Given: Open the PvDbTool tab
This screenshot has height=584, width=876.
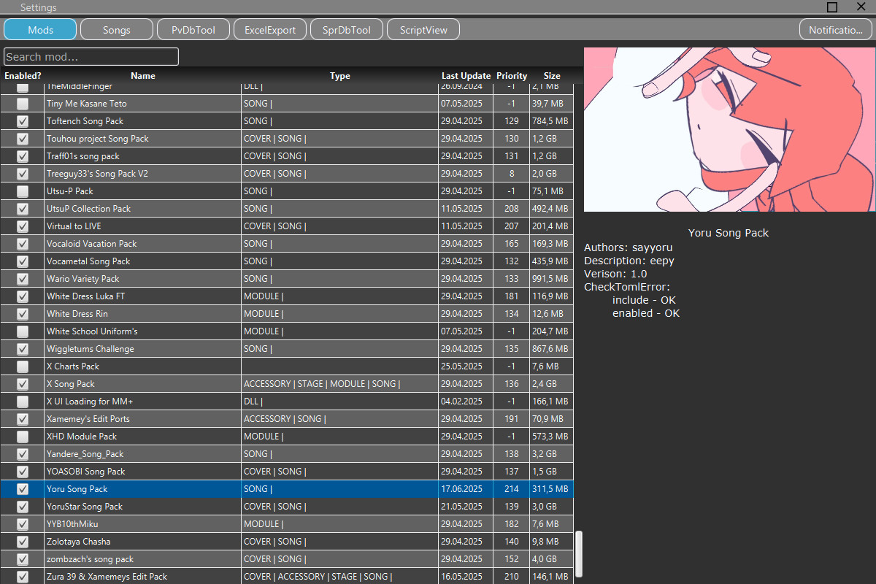Looking at the screenshot, I should (193, 29).
